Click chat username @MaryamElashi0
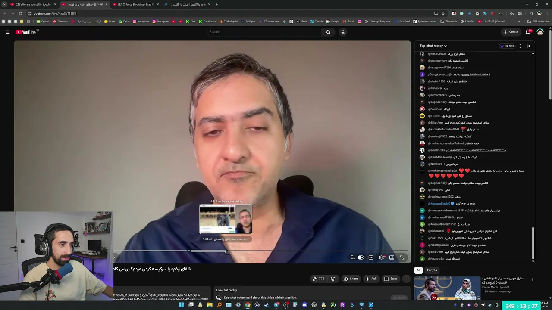552x310 pixels. [x=439, y=204]
